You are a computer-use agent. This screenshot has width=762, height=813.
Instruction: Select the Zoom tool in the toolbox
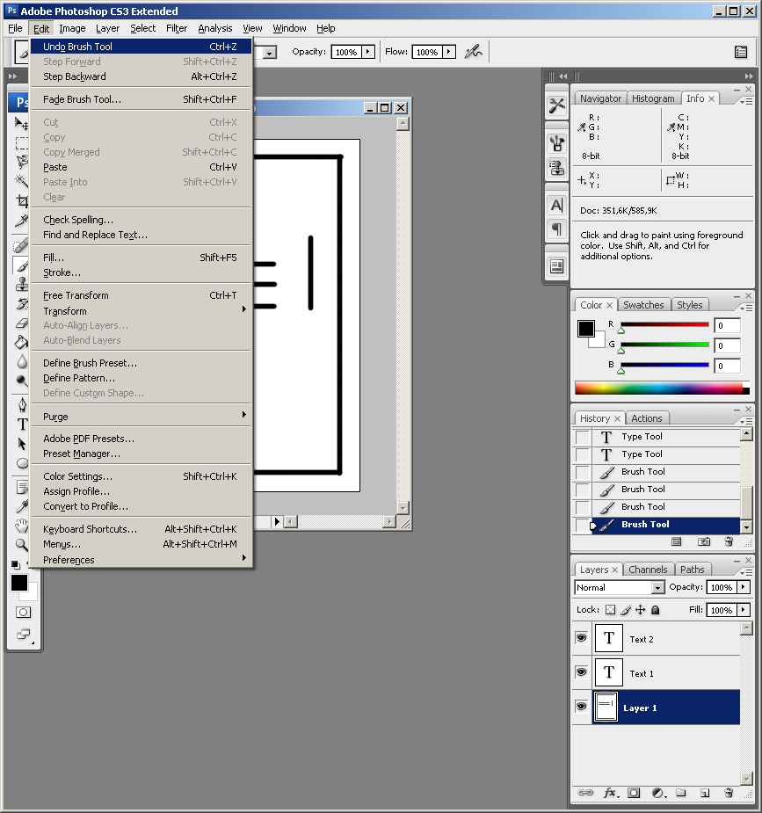[22, 544]
